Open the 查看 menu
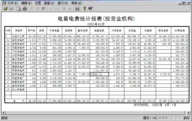The image size is (192, 121). click(x=49, y=3)
